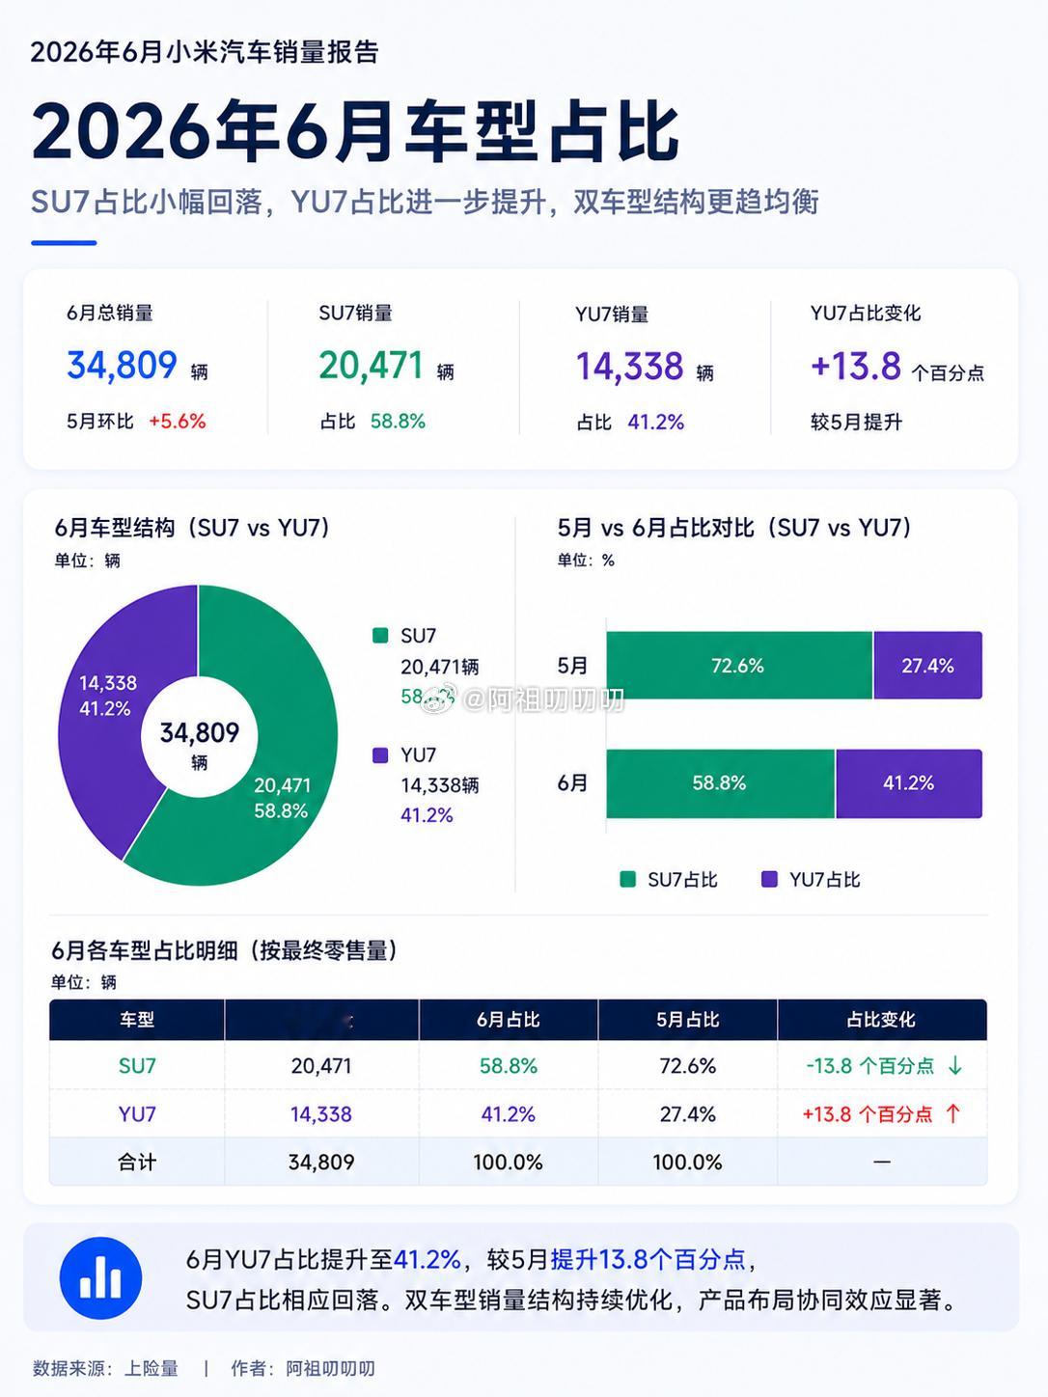The width and height of the screenshot is (1048, 1397).
Task: Click the purple YU7占比 legend marker under bars
Action: (x=769, y=879)
